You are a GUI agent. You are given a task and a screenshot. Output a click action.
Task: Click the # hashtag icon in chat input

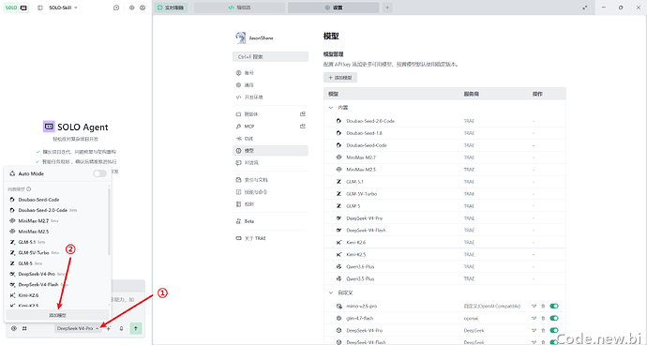[24, 328]
